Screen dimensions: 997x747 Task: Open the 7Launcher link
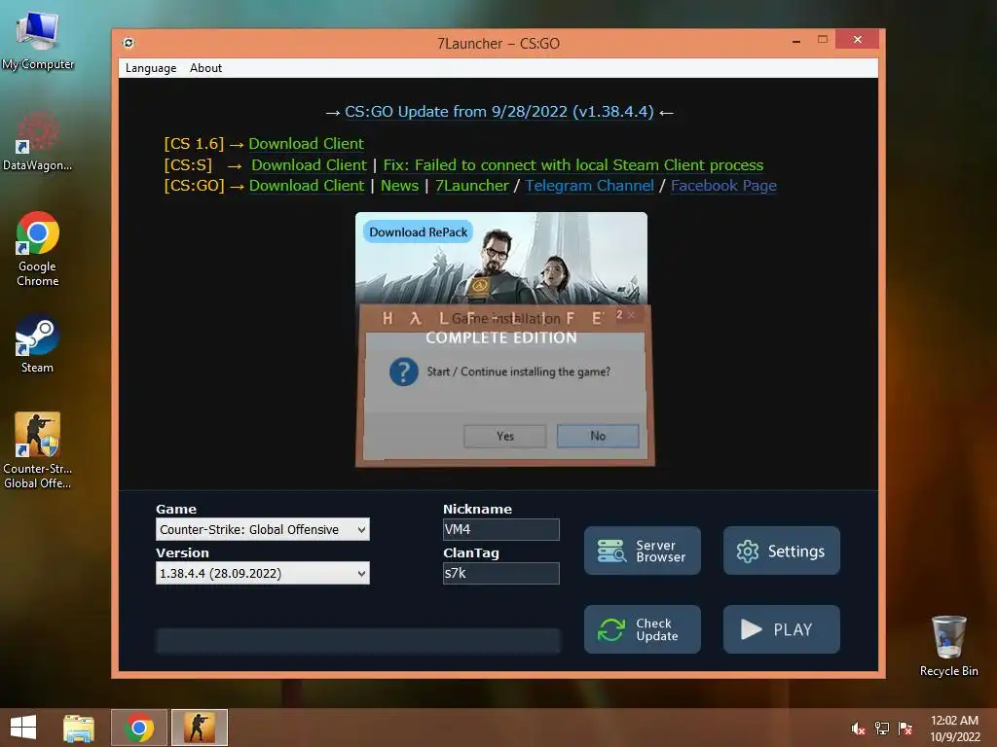pyautogui.click(x=472, y=186)
